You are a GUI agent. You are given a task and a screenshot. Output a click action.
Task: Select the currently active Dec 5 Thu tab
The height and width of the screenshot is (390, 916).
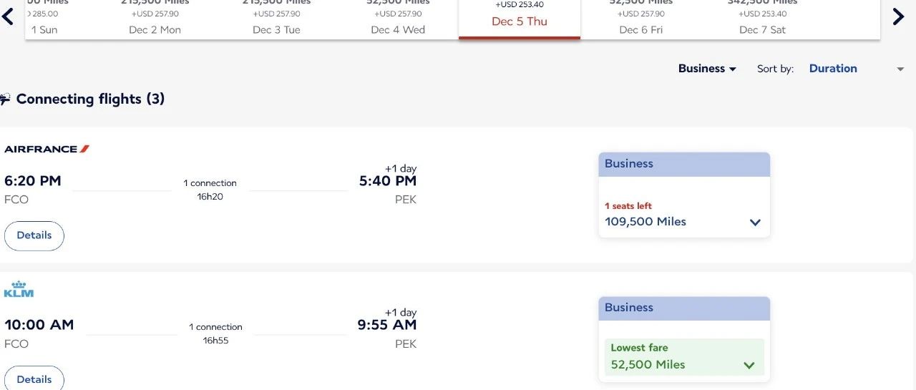pos(520,19)
